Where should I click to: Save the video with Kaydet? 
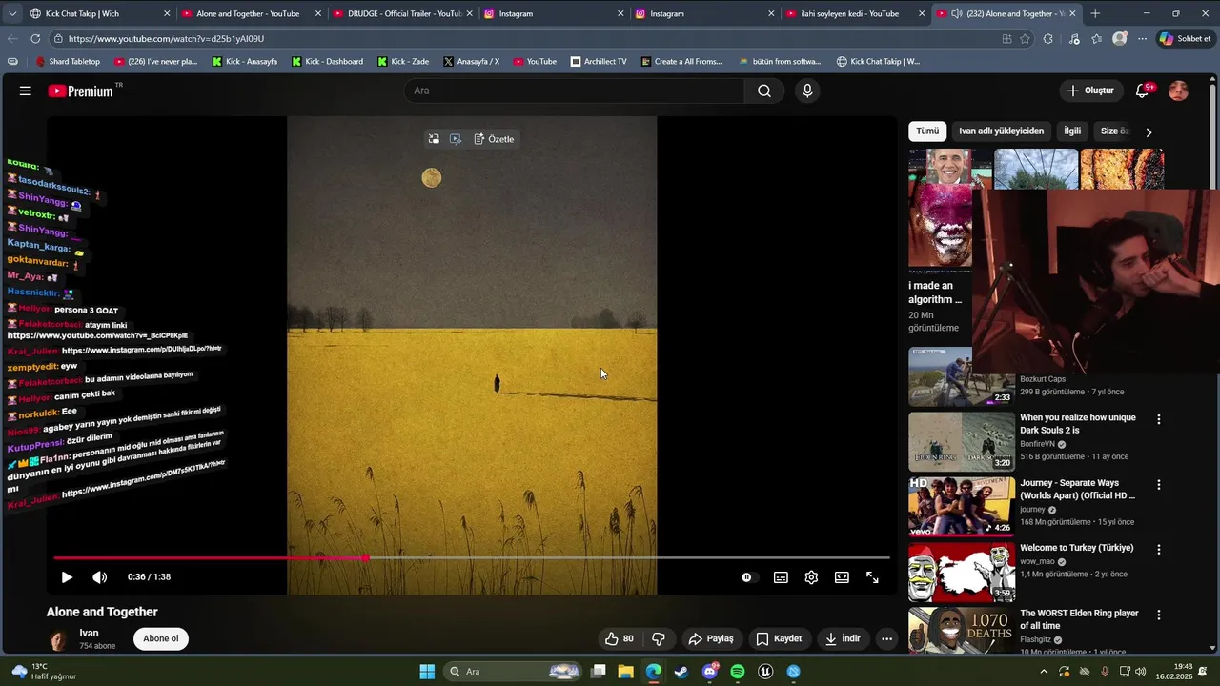(x=779, y=638)
